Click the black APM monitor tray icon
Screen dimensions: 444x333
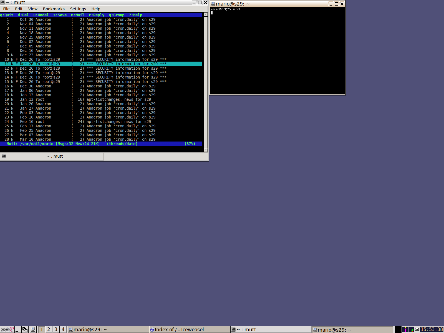pyautogui.click(x=398, y=329)
